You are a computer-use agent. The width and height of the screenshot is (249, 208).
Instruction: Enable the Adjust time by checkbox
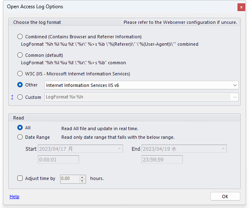coord(20,179)
